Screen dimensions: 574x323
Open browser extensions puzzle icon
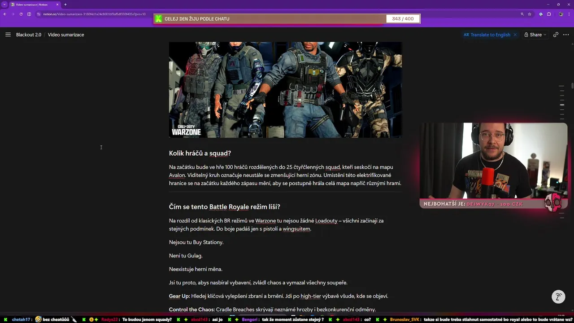point(549,14)
